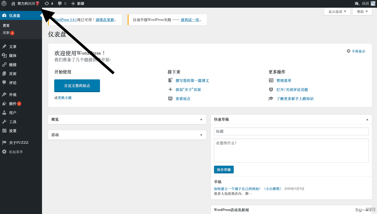Viewport: 377px width, 214px height.
Task: Collapse the 快速草稿 panel
Action: [367, 119]
